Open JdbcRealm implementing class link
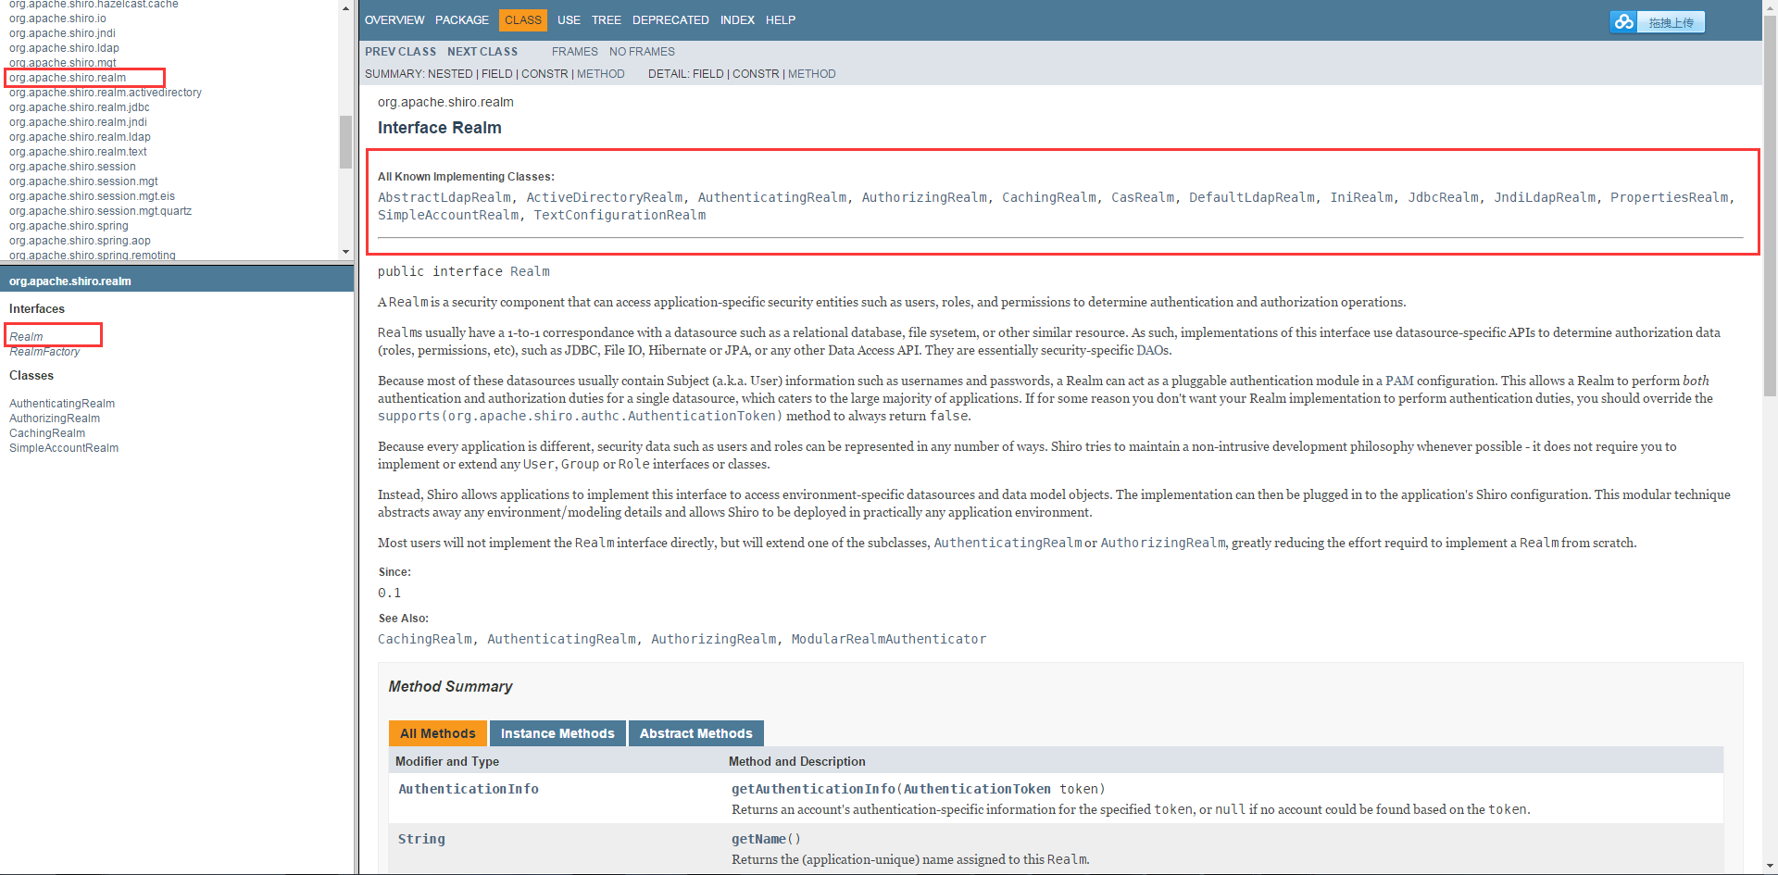 pos(1443,197)
